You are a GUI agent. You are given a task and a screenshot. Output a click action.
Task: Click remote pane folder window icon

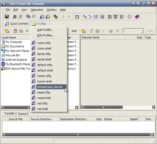pyautogui.click(x=83, y=31)
